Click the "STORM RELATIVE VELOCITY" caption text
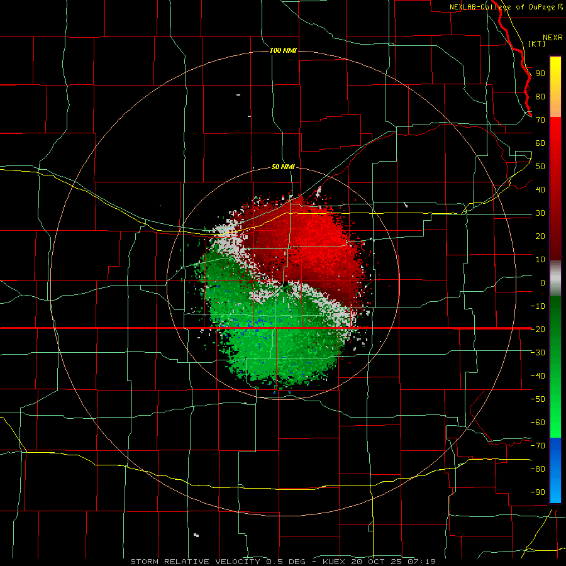This screenshot has height=566, width=566. (196, 562)
